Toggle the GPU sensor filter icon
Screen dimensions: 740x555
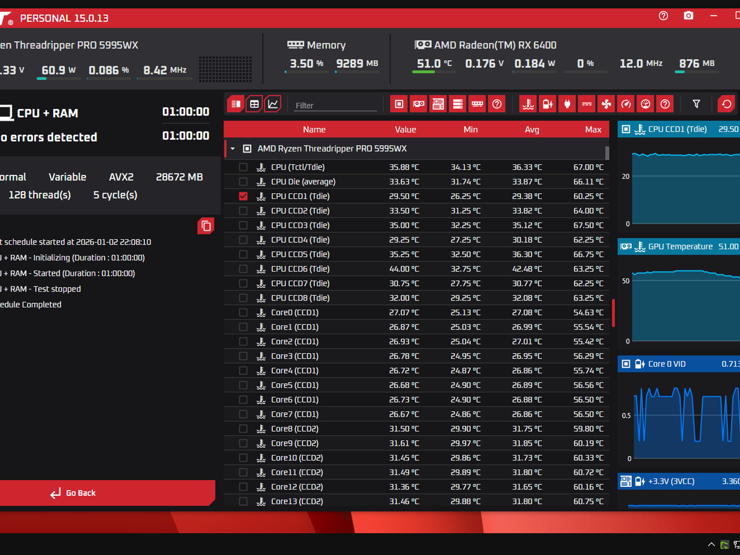418,104
